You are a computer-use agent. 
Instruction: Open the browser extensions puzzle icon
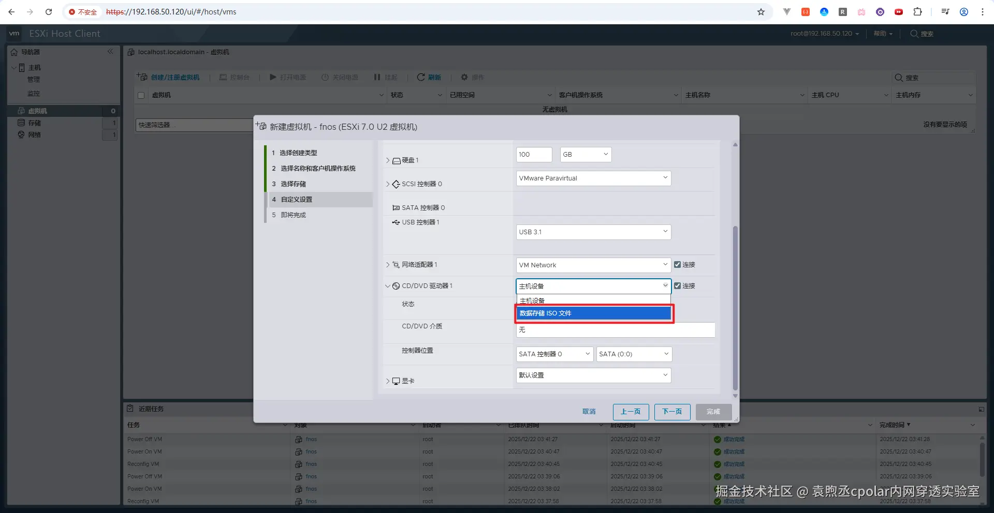tap(917, 12)
